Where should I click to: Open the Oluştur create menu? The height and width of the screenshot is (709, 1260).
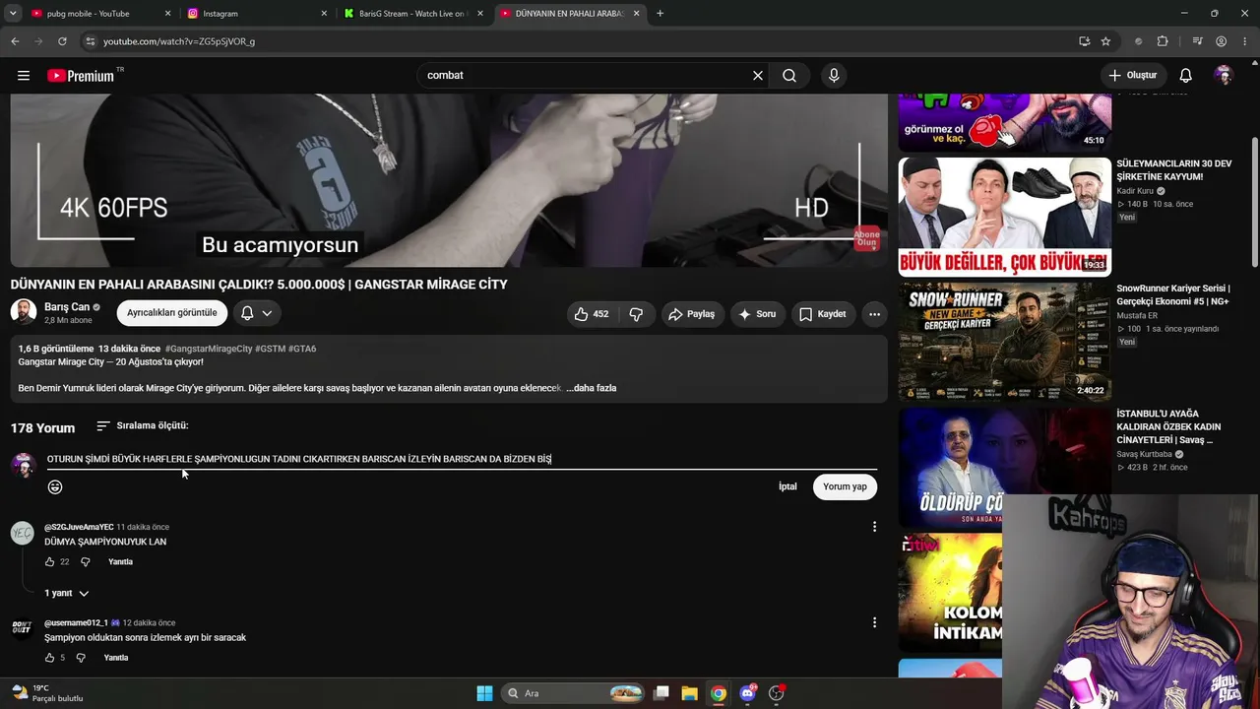[x=1133, y=76]
